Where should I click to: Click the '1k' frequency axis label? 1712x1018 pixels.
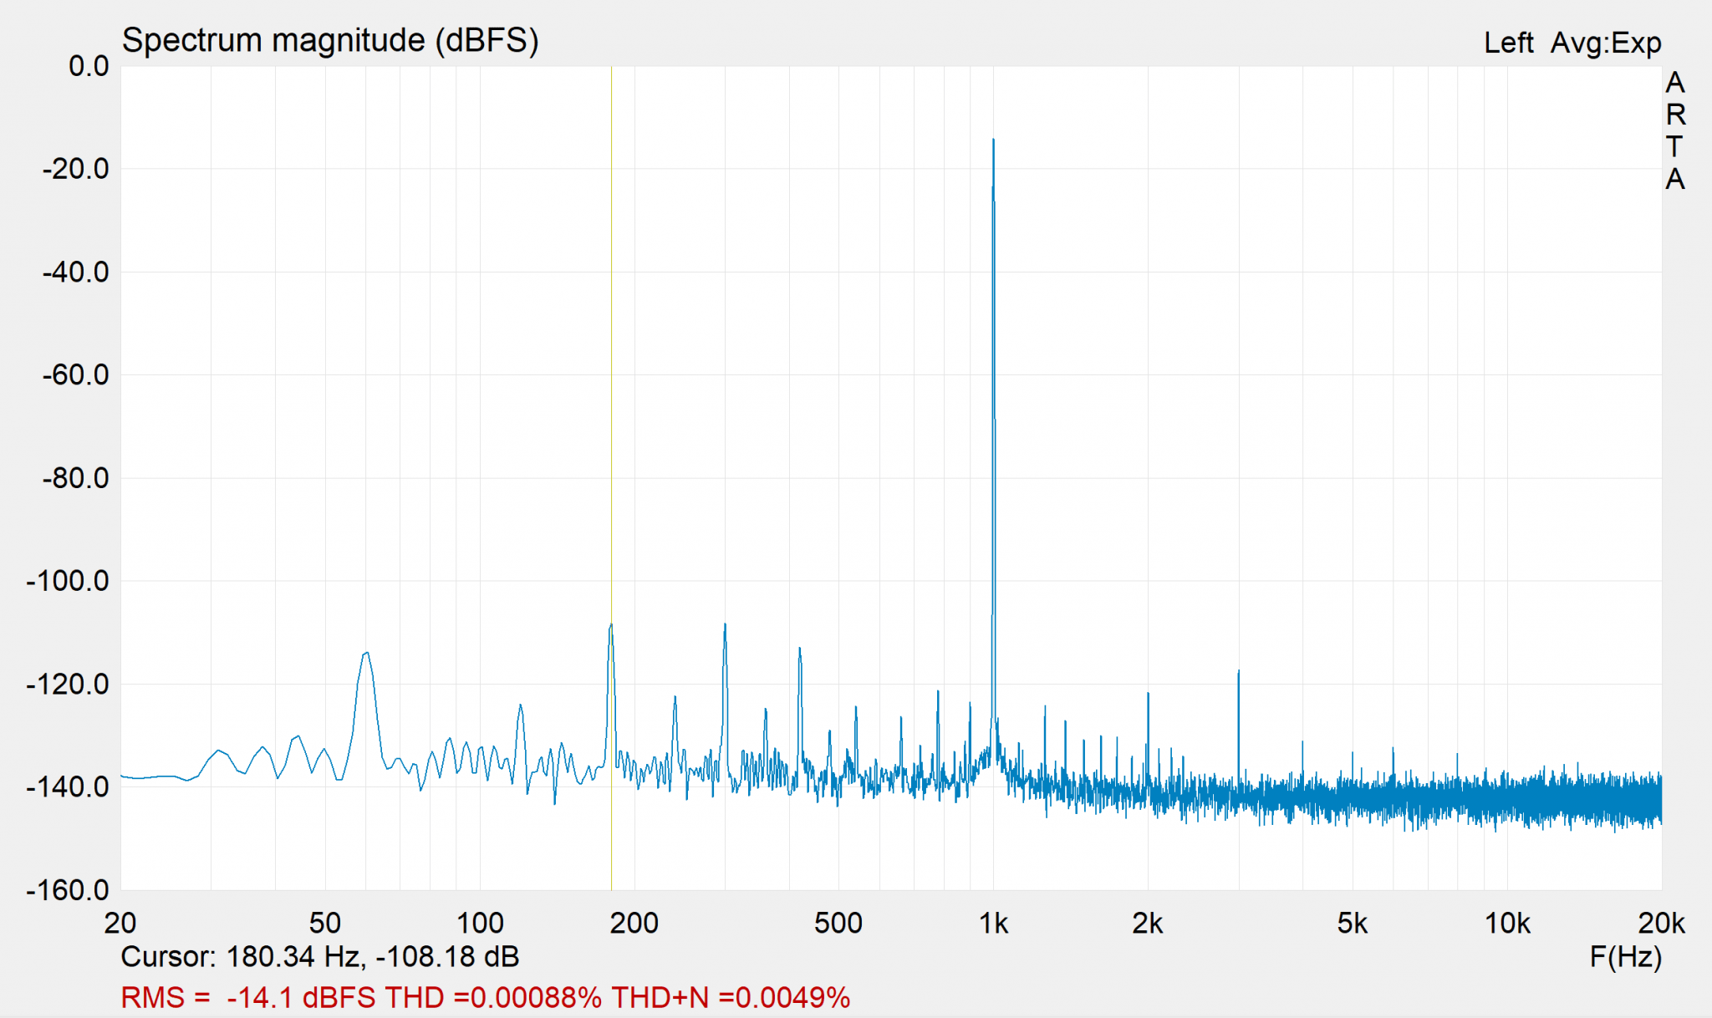(x=993, y=924)
